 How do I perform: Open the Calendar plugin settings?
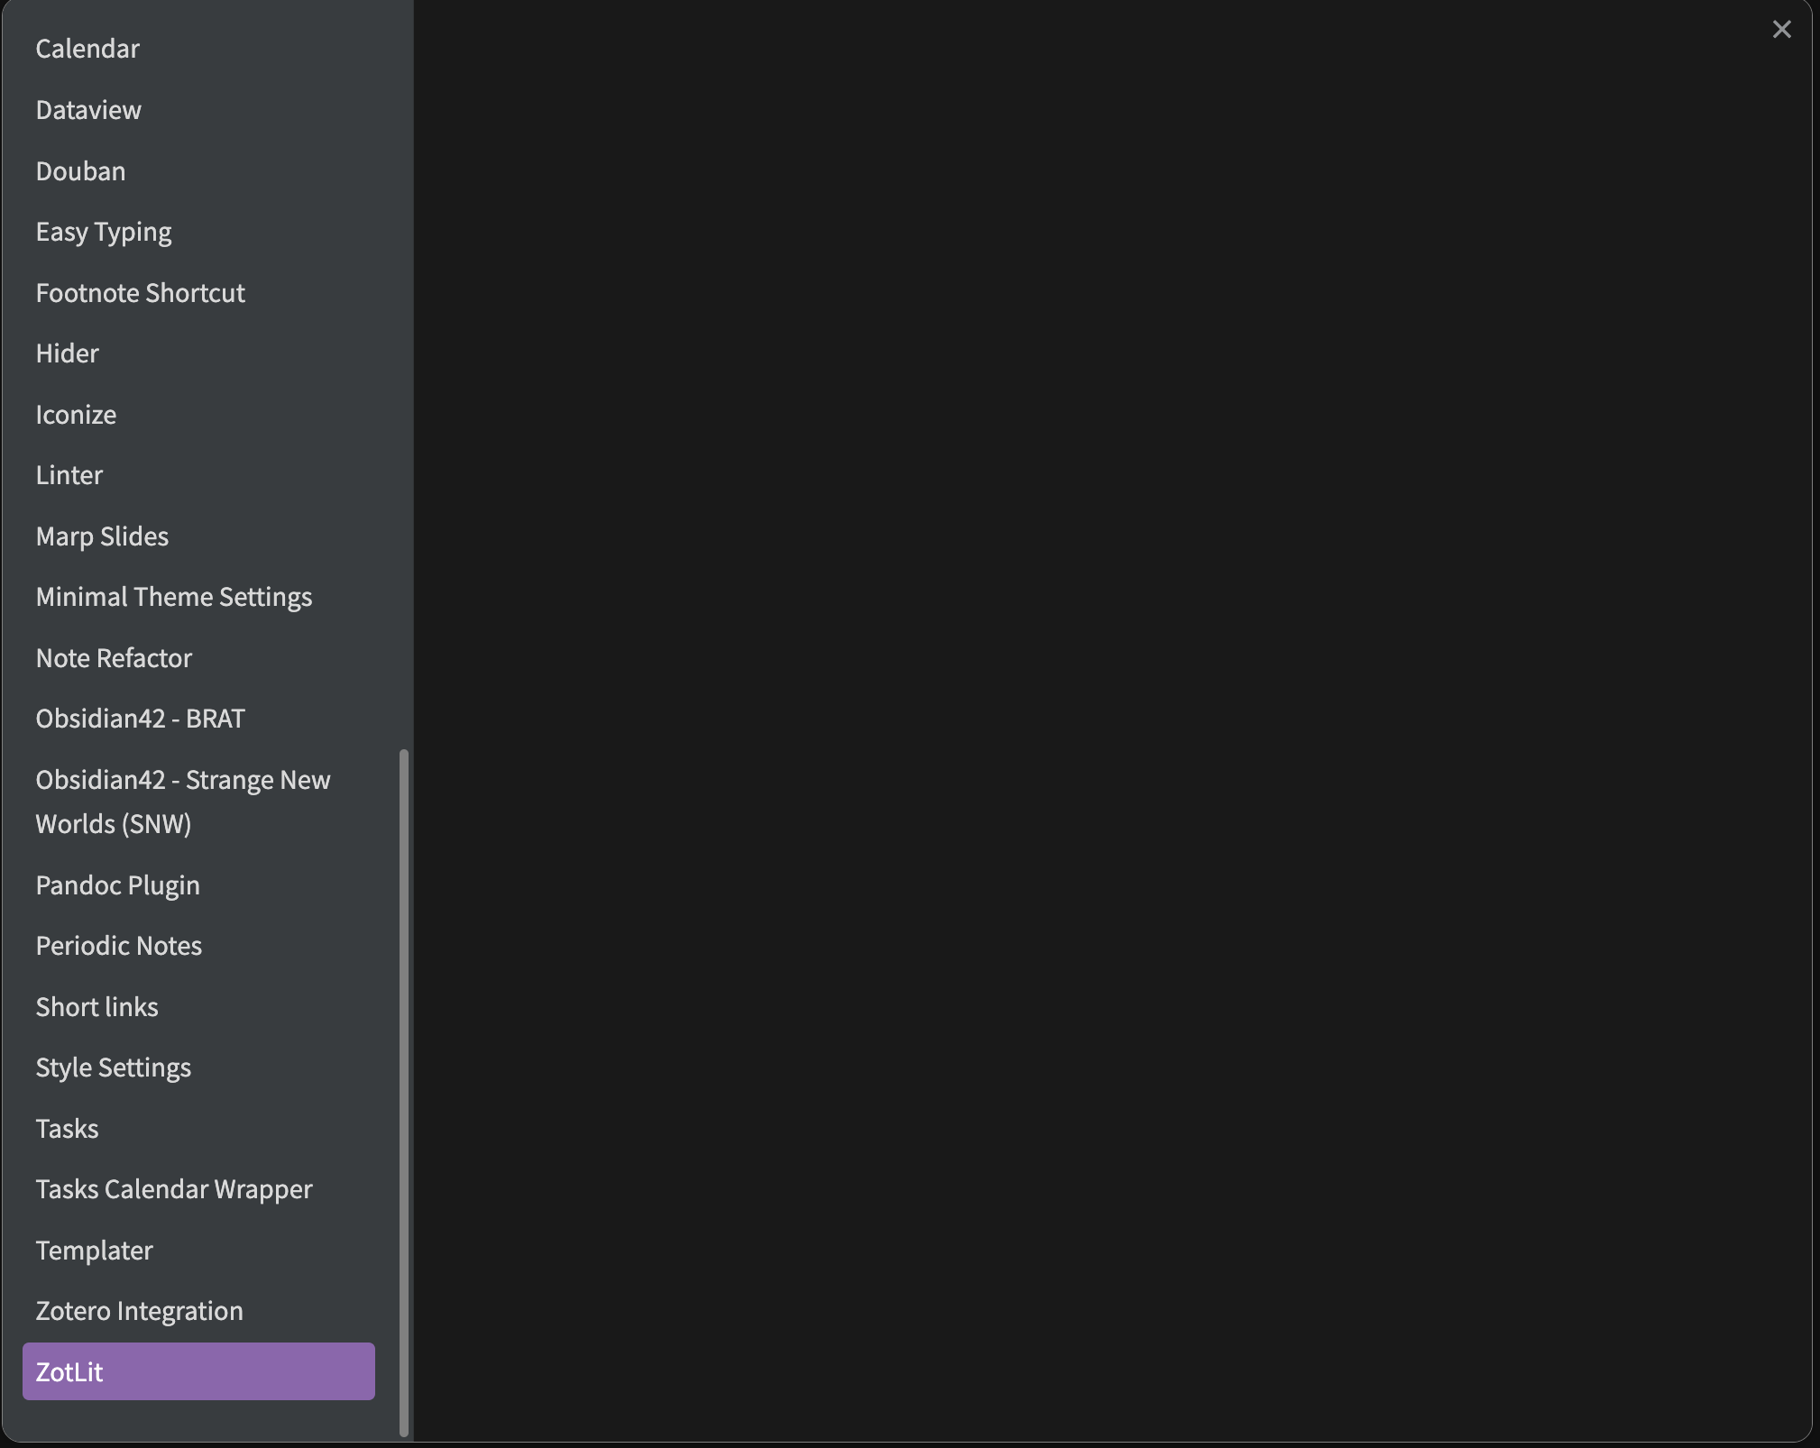pos(87,48)
